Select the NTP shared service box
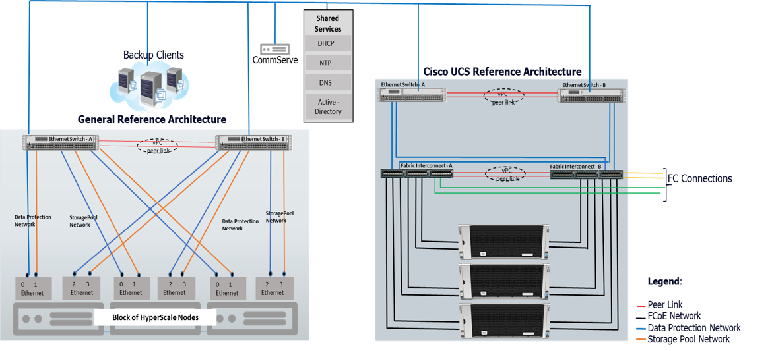 click(x=328, y=63)
